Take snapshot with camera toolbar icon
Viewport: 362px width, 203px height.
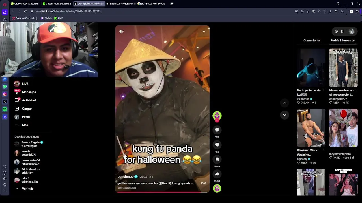(302, 11)
